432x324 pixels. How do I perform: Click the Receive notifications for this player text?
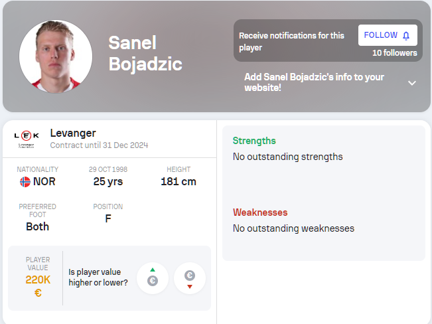[x=291, y=41]
